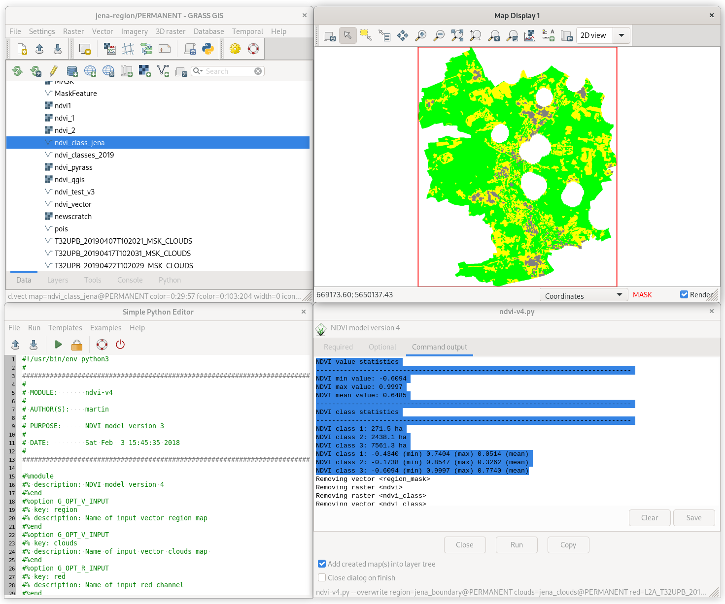725x604 pixels.
Task: Create new mapset icon
Action: [x=127, y=71]
